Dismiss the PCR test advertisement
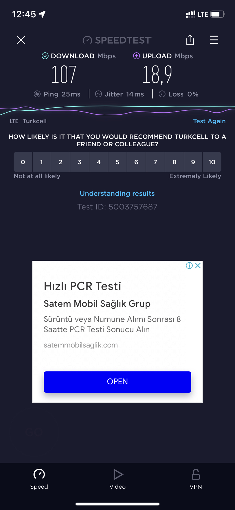 (x=198, y=266)
